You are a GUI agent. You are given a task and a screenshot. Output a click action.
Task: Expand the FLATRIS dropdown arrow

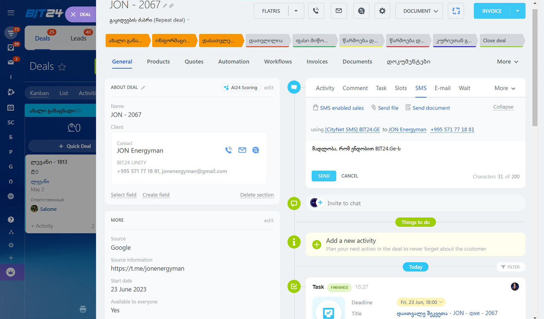pyautogui.click(x=296, y=11)
